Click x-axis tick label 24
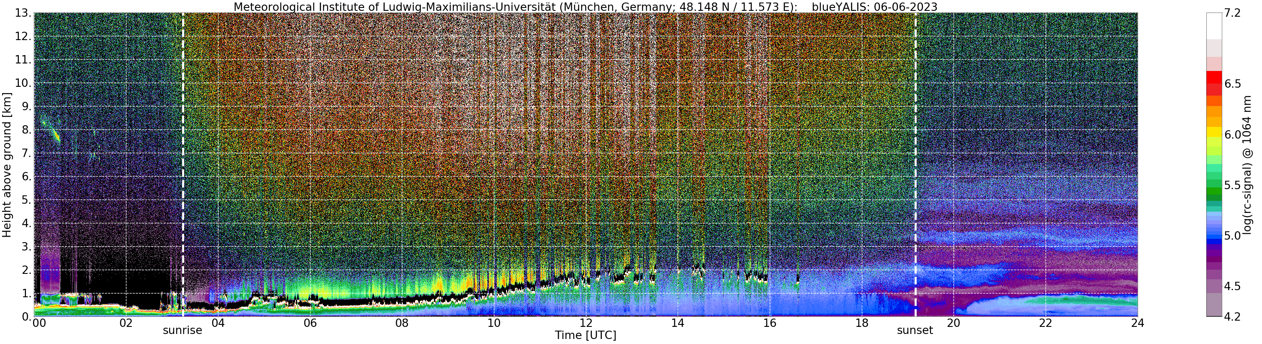Image resolution: width=1262 pixels, height=344 pixels. coord(1138,324)
